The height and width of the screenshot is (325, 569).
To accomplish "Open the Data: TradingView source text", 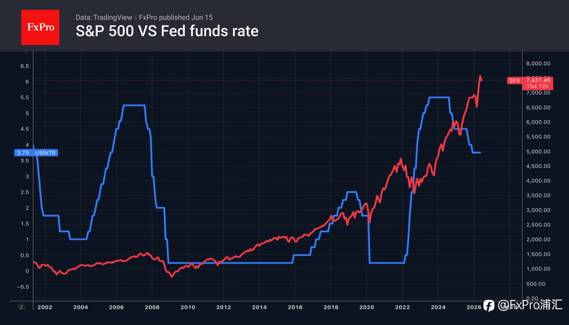I will coord(104,17).
